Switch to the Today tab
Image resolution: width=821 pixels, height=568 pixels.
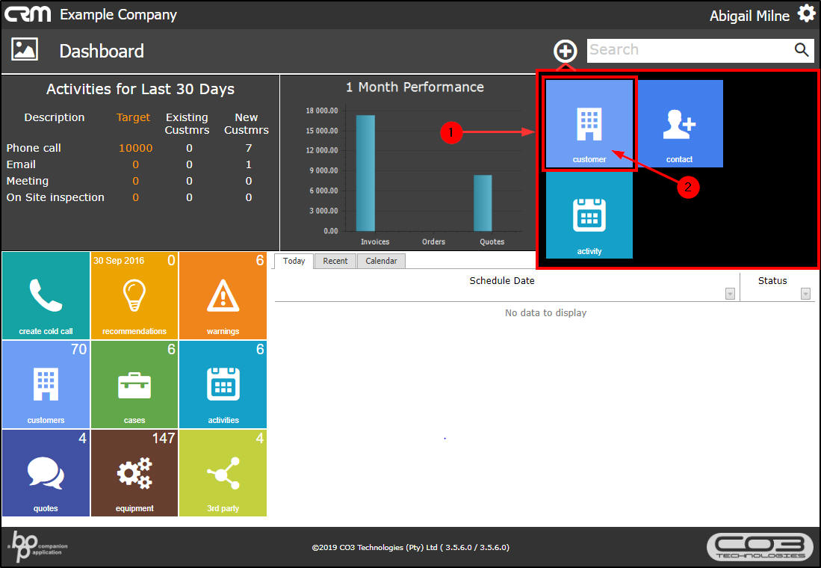point(294,261)
